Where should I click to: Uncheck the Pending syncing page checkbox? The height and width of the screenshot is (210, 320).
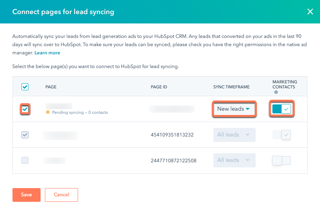(25, 109)
